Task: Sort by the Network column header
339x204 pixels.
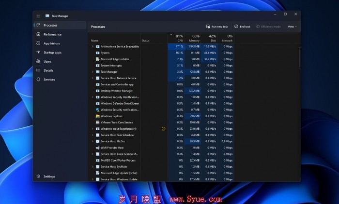Action: (x=226, y=38)
